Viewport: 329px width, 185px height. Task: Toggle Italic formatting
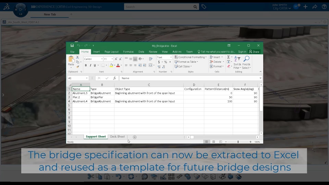click(90, 65)
